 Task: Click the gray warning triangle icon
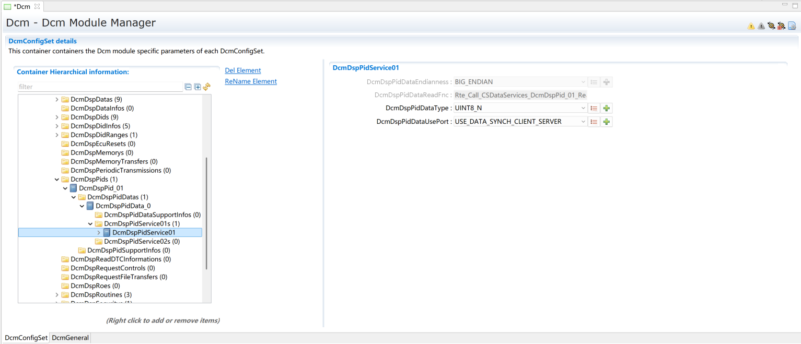(x=761, y=26)
